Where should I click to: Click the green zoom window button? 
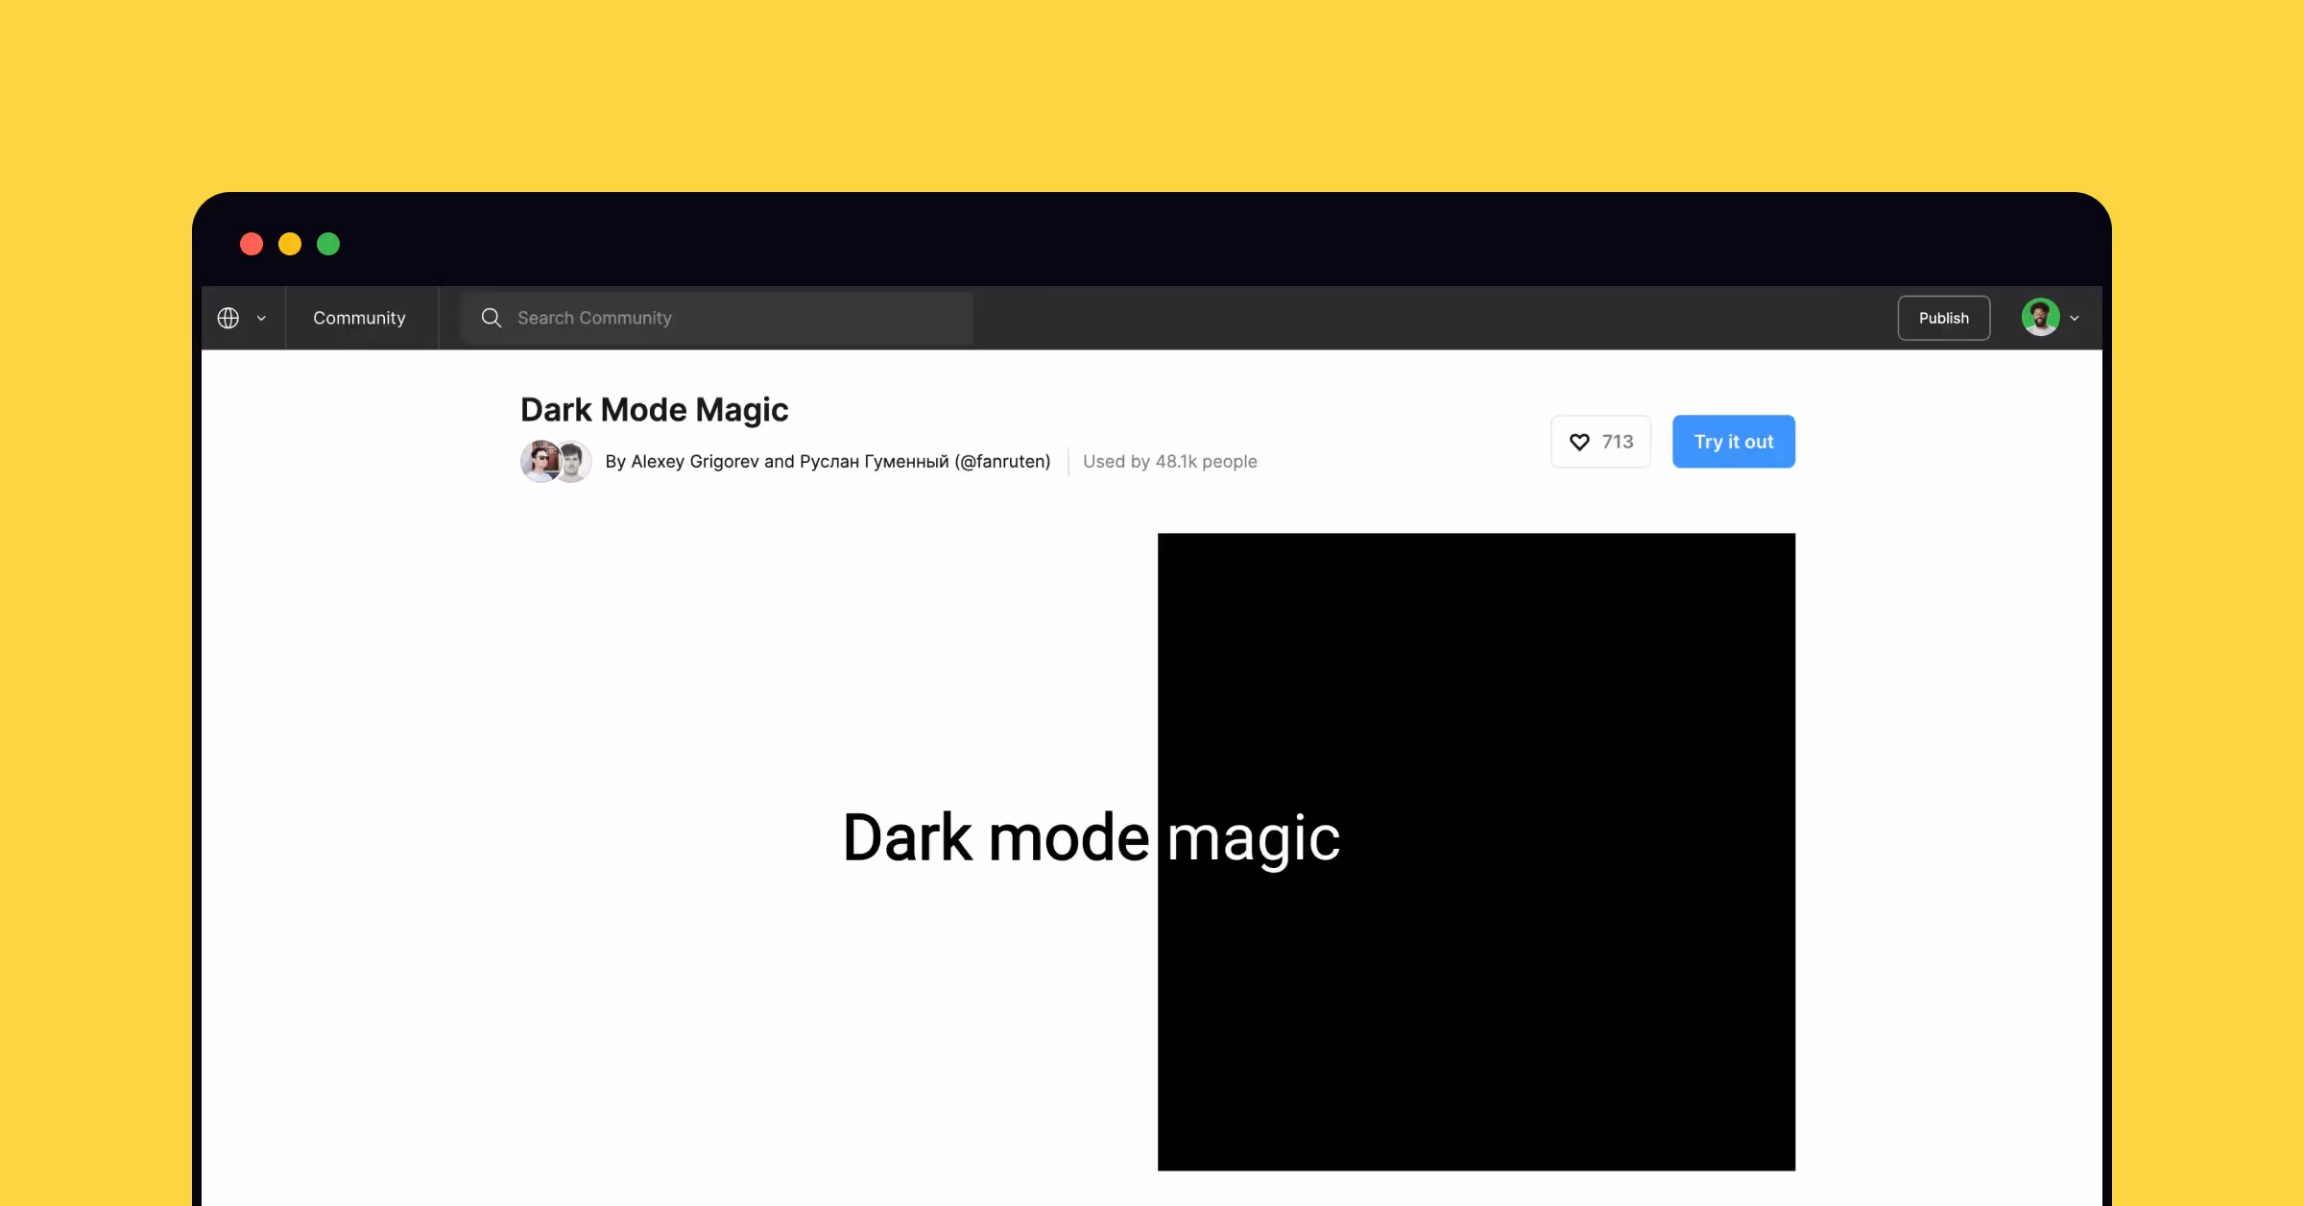pos(327,243)
